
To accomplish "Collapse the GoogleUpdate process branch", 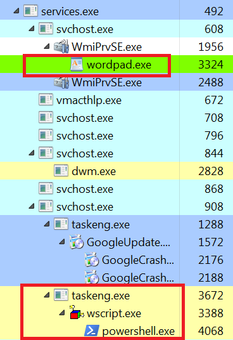I will (62, 242).
